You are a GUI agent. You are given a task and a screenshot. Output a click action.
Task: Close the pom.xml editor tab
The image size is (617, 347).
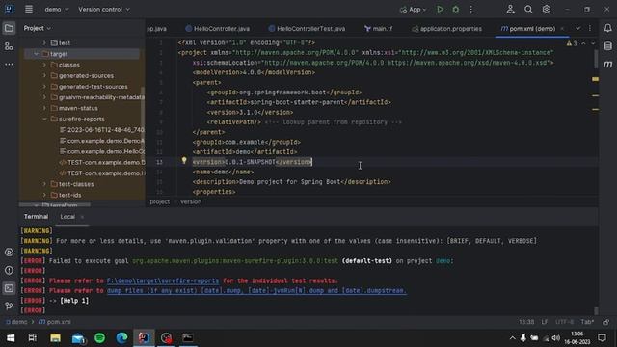coord(562,28)
